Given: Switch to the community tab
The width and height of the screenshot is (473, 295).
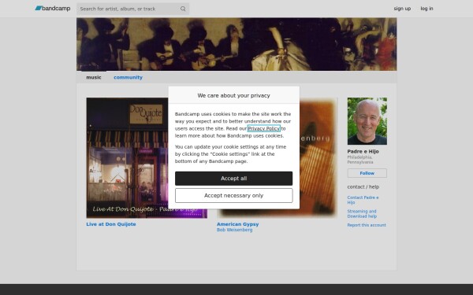Looking at the screenshot, I should (128, 77).
